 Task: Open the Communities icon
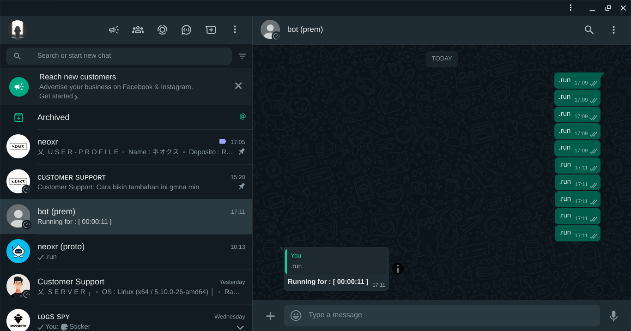tap(138, 30)
